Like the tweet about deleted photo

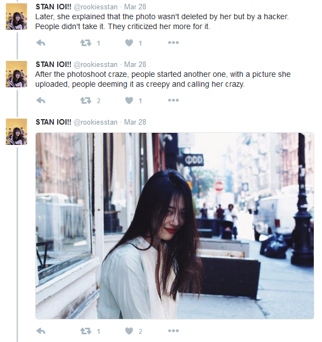[129, 43]
